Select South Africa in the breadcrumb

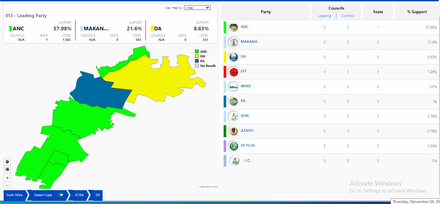15,195
